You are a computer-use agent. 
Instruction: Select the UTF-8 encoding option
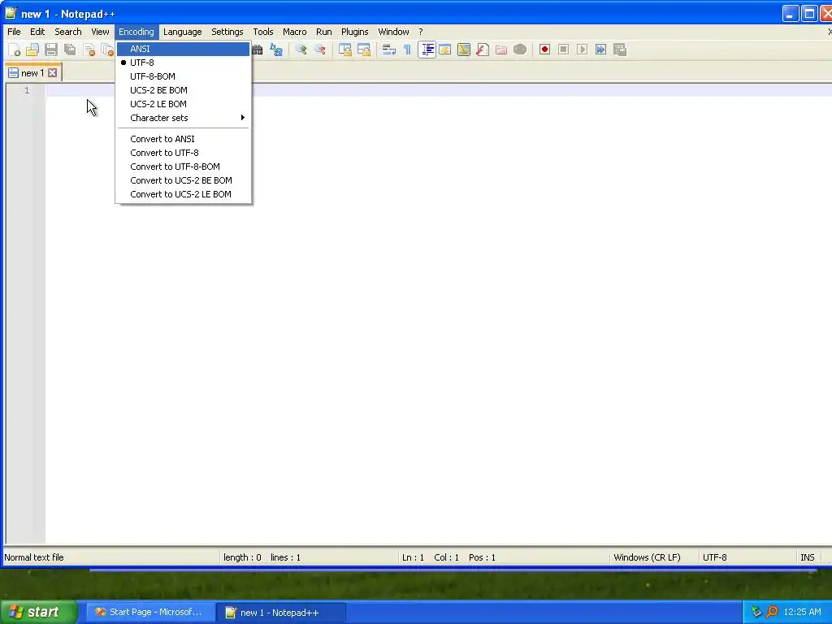[183, 63]
